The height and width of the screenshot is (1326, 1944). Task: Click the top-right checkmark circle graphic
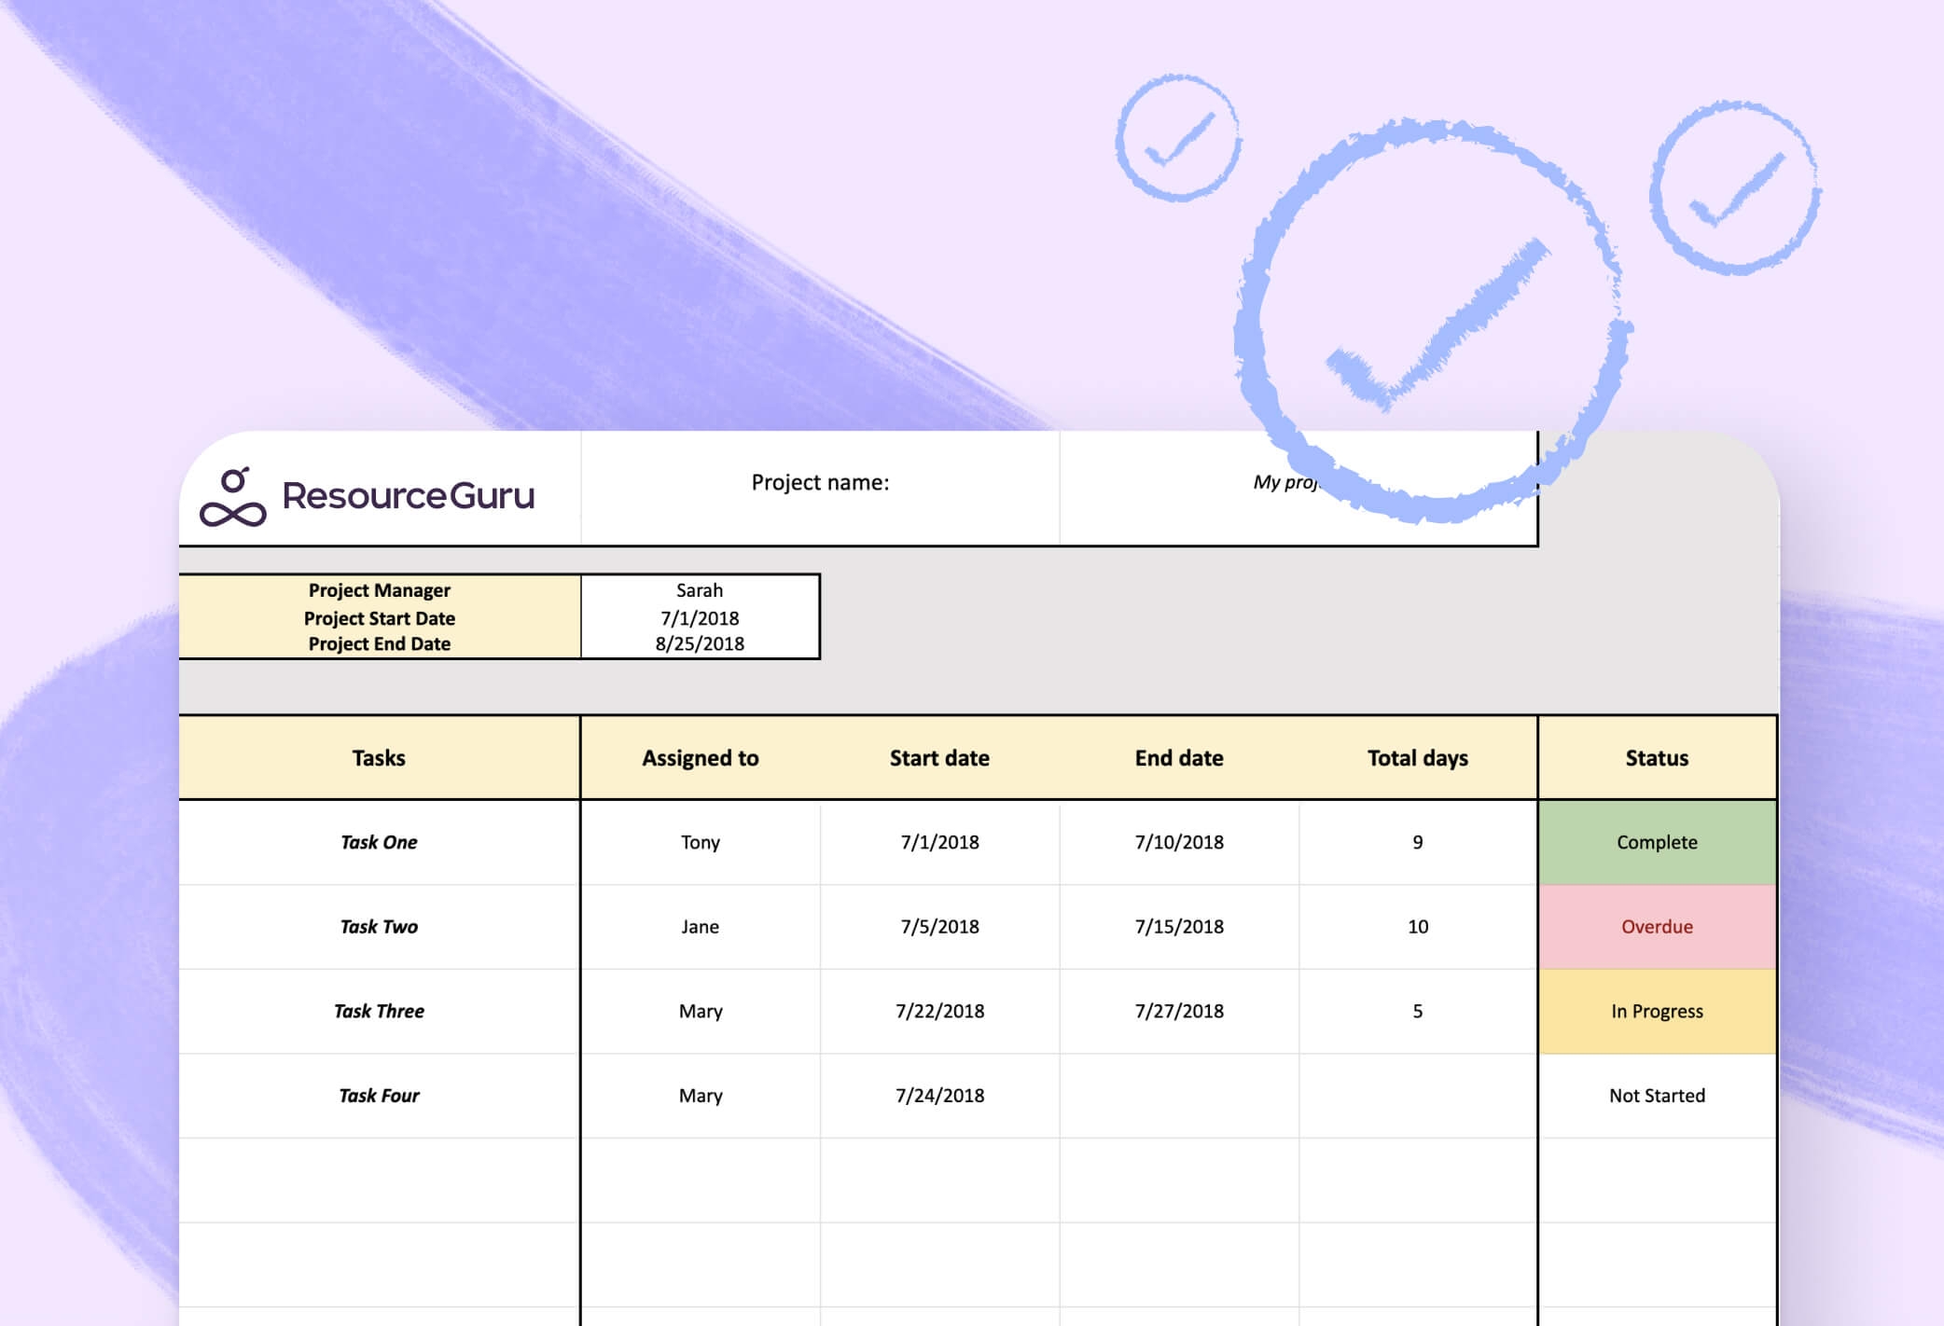click(x=1734, y=188)
